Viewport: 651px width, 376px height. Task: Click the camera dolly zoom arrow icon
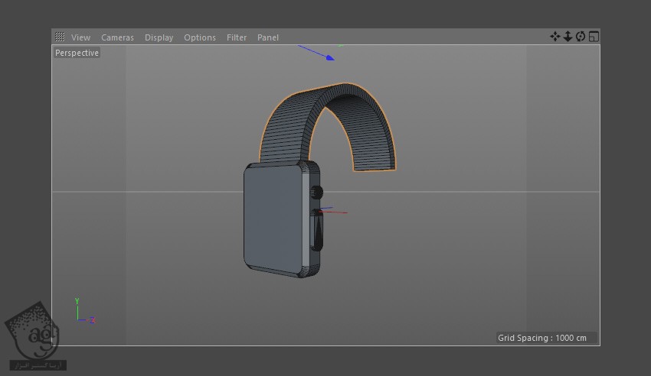568,37
